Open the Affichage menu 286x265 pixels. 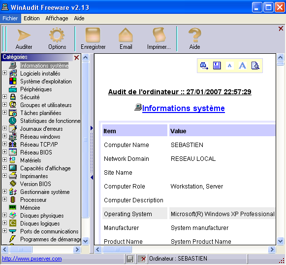pyautogui.click(x=57, y=18)
